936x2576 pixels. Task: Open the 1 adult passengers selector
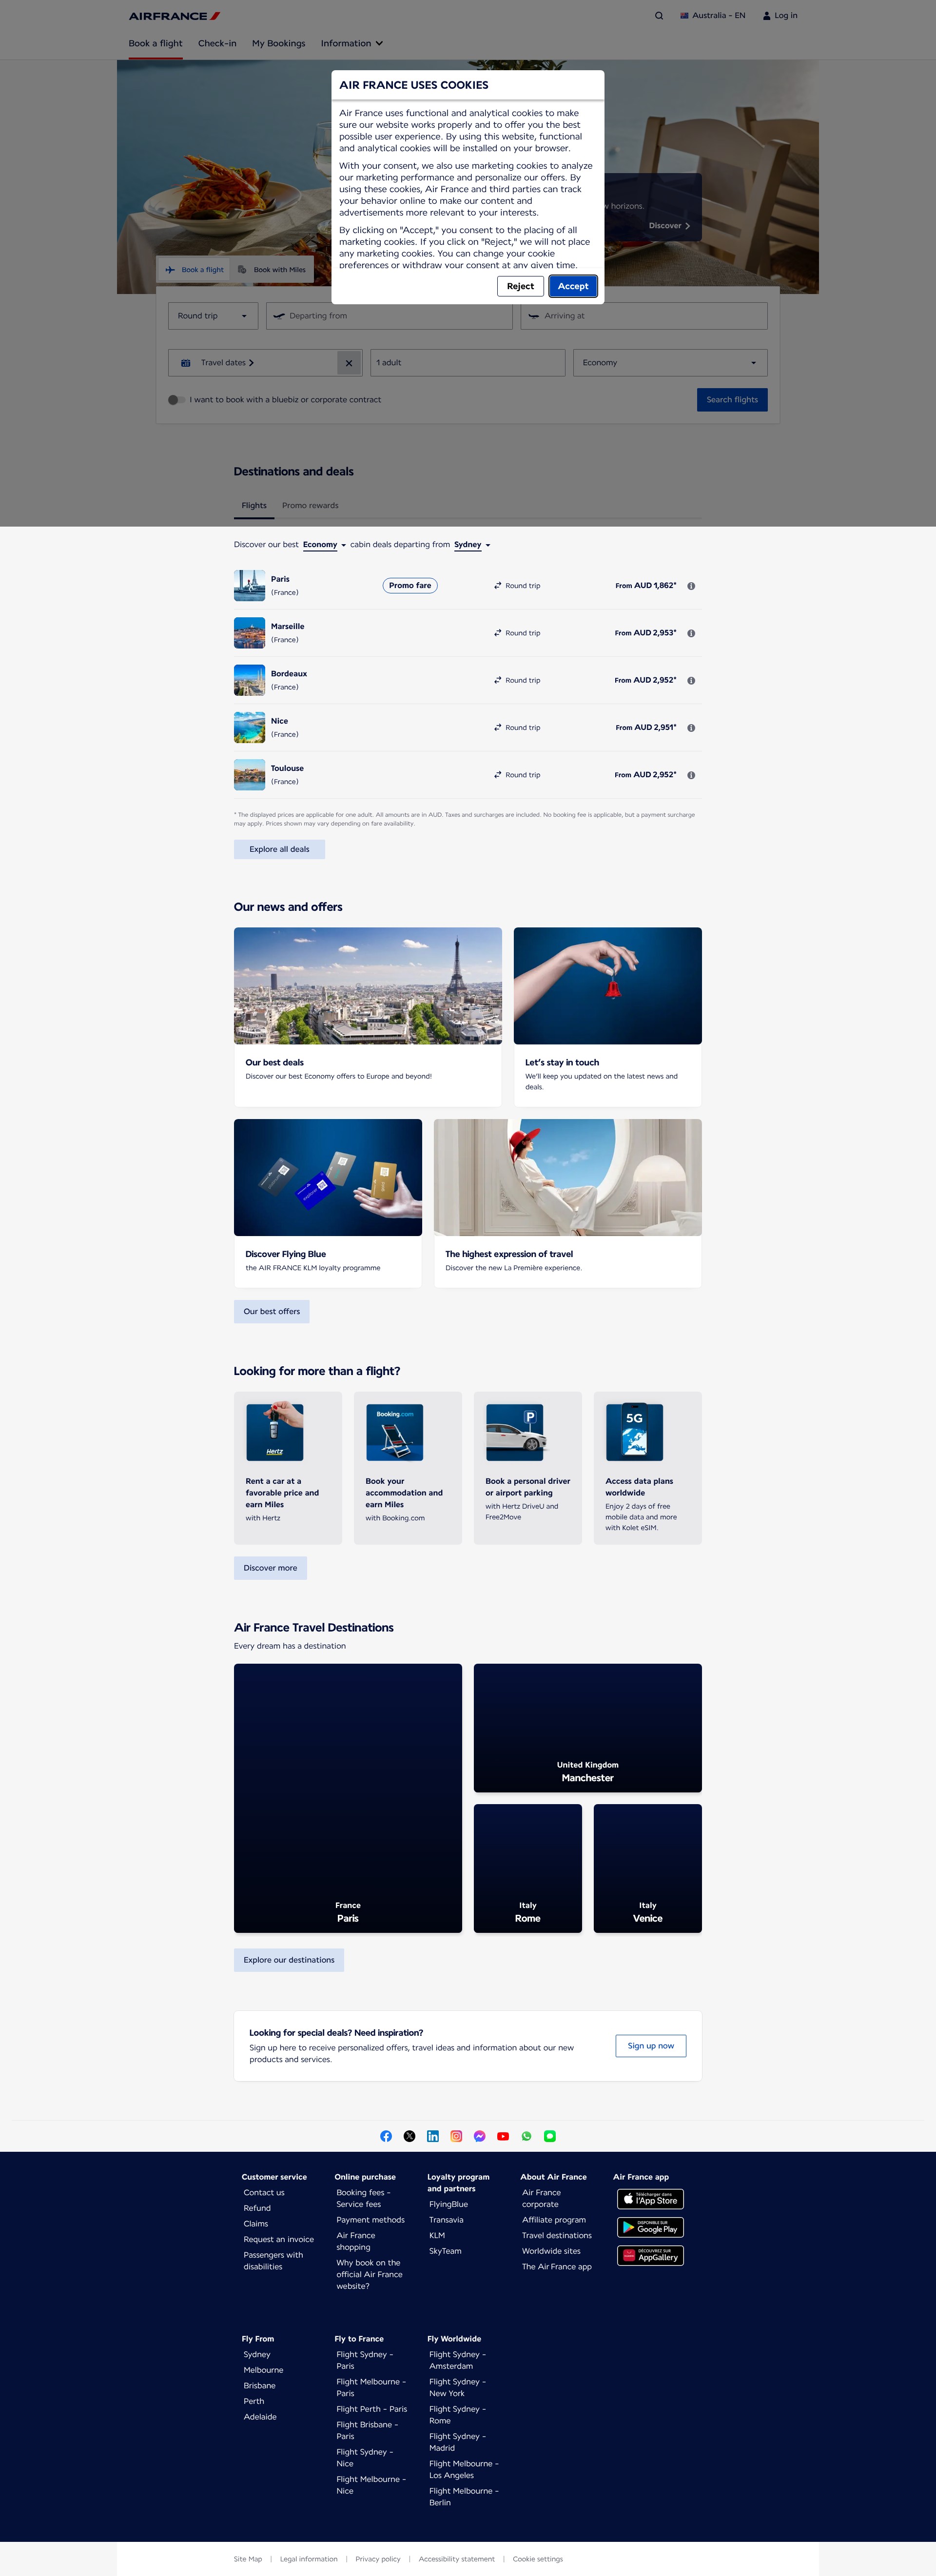[x=468, y=363]
